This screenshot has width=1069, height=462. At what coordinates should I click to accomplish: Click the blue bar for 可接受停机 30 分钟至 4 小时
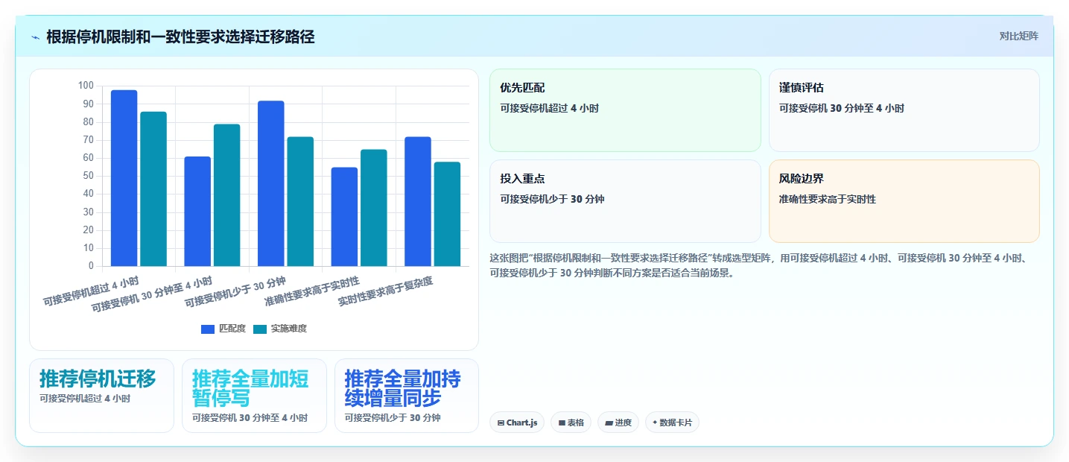[197, 211]
